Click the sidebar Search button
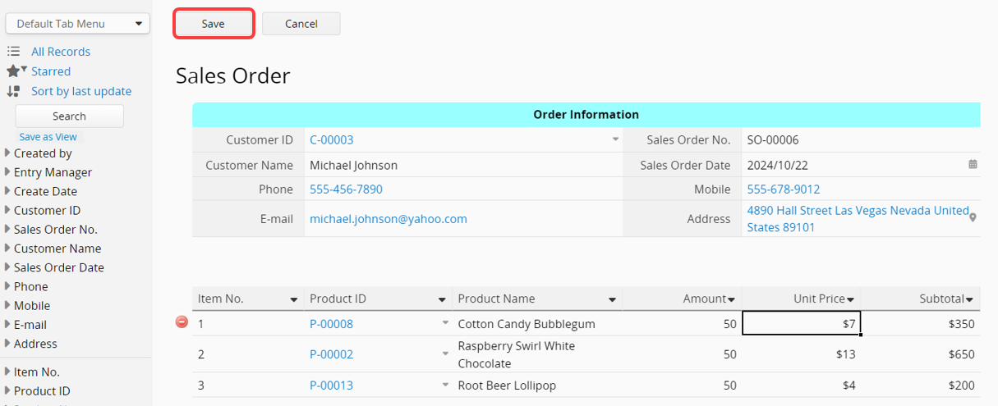The width and height of the screenshot is (998, 406). click(69, 116)
